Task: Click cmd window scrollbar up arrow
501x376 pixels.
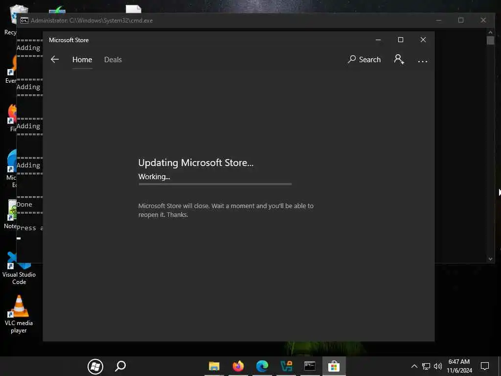Action: click(x=490, y=32)
